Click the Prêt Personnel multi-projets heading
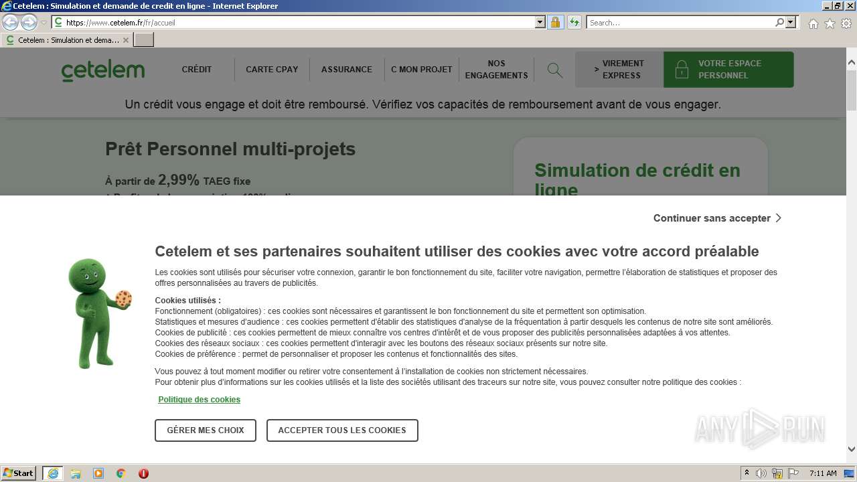The height and width of the screenshot is (482, 857). 230,149
